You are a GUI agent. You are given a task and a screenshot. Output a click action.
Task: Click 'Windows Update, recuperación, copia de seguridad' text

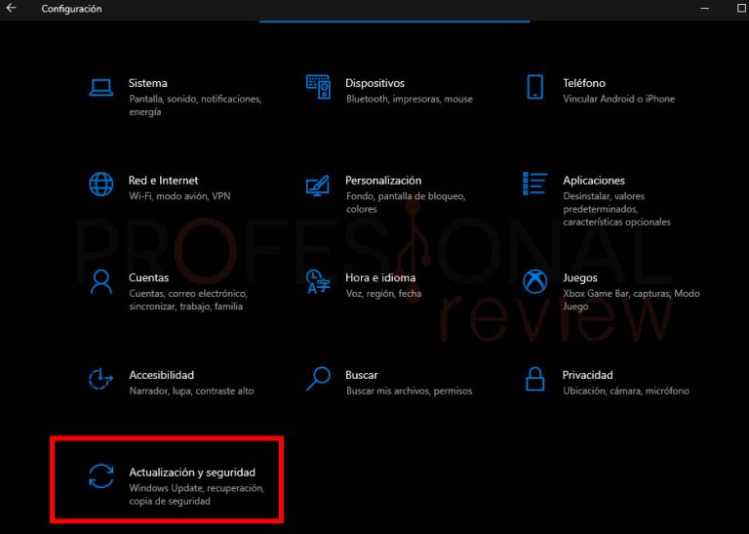tap(196, 495)
